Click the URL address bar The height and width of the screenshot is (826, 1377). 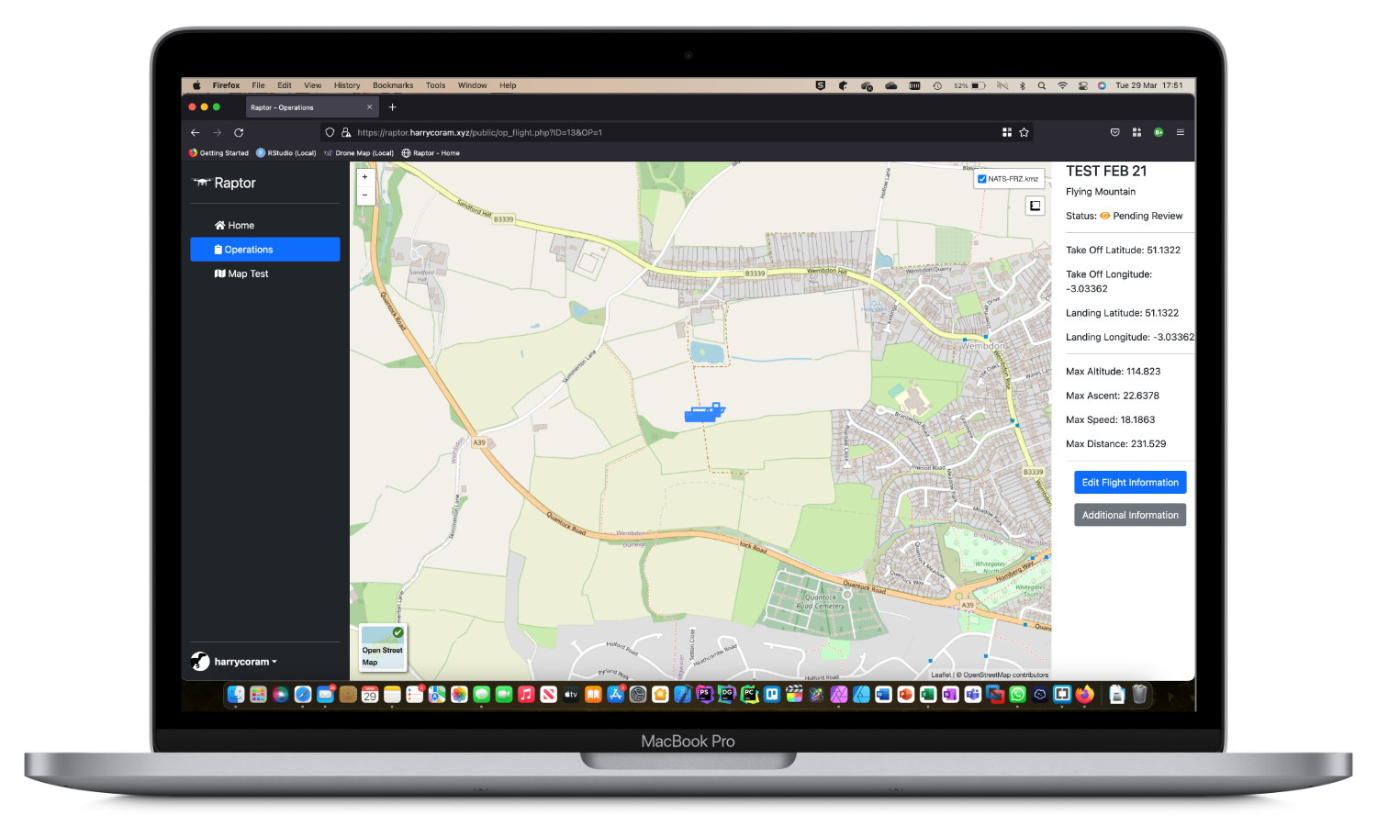tap(643, 133)
